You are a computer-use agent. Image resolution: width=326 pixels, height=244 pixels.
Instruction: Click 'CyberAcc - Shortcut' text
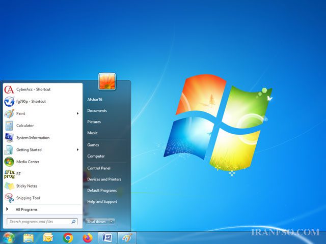[33, 89]
